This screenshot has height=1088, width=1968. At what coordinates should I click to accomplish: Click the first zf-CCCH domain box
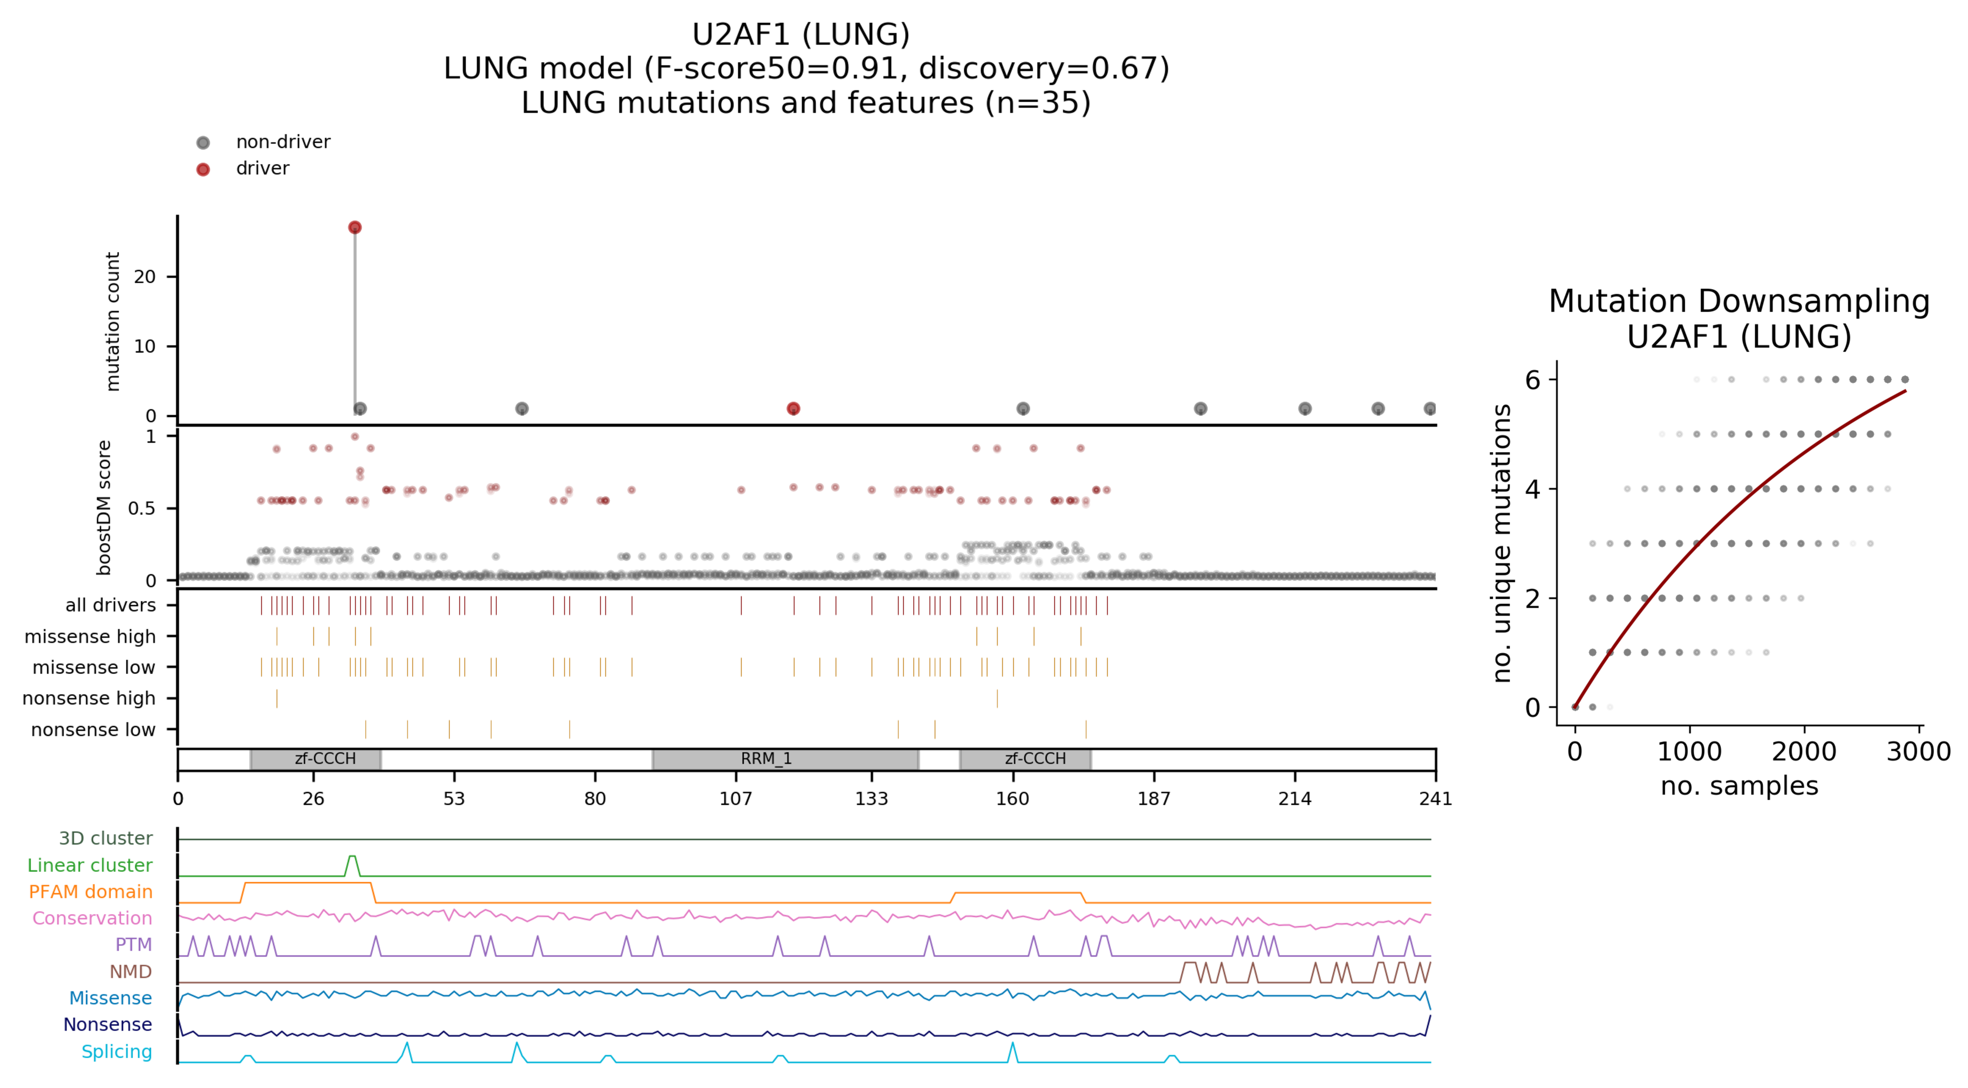click(315, 759)
